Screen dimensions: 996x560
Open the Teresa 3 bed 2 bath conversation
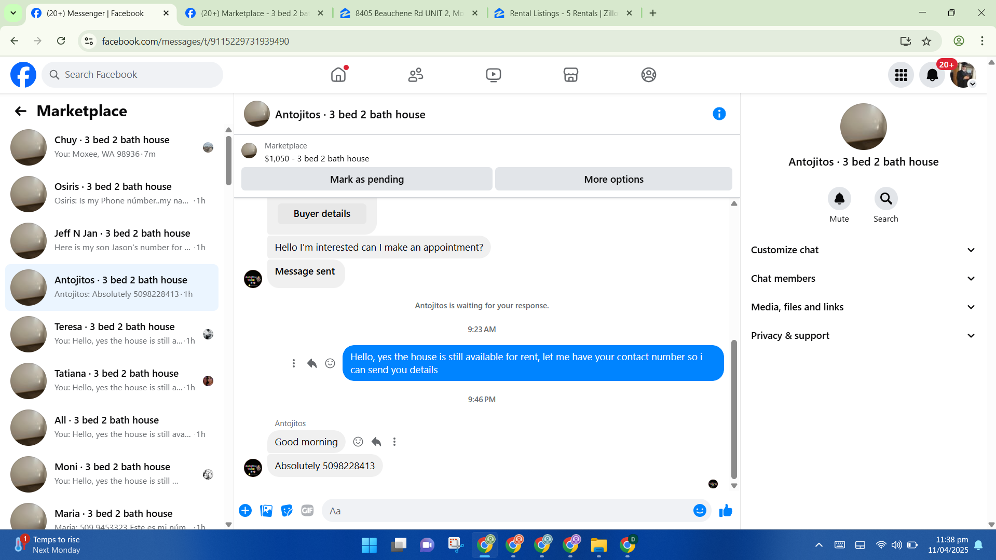[112, 334]
